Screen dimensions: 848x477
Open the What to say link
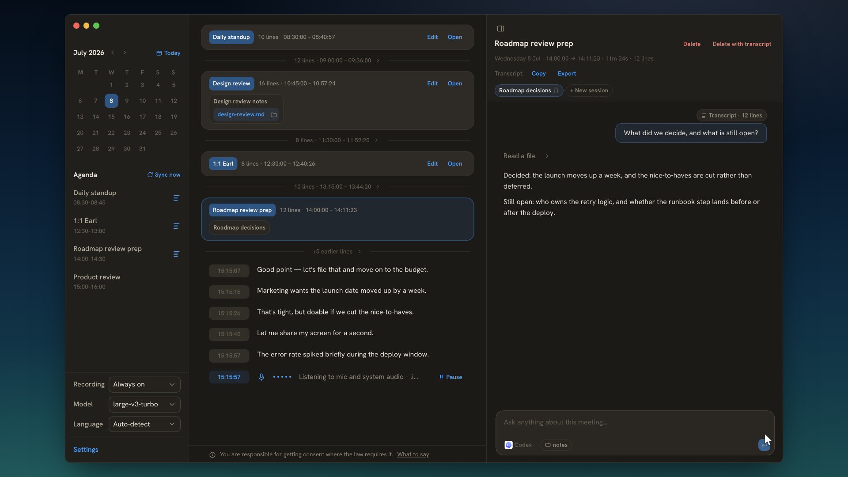[x=413, y=454]
